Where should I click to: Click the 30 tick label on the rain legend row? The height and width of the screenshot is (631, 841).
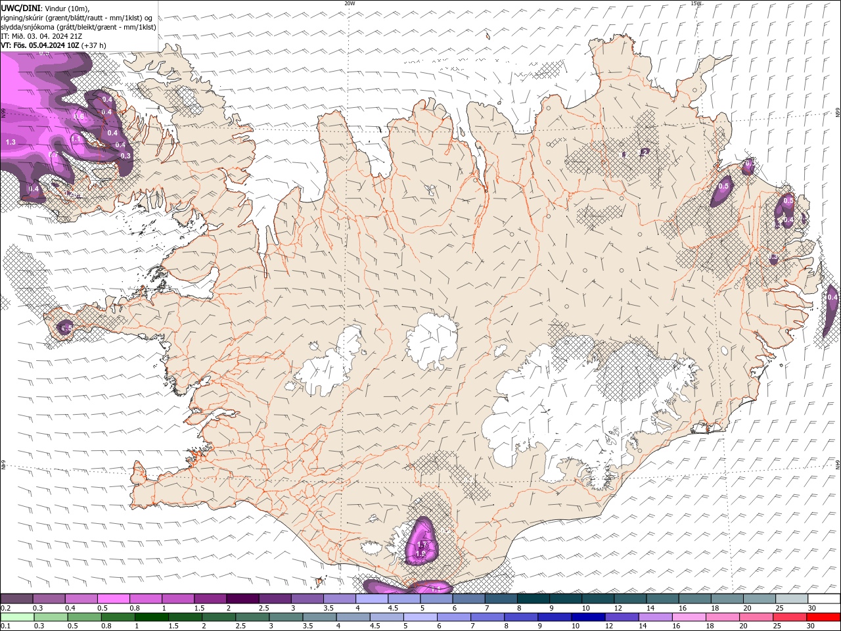(x=810, y=626)
